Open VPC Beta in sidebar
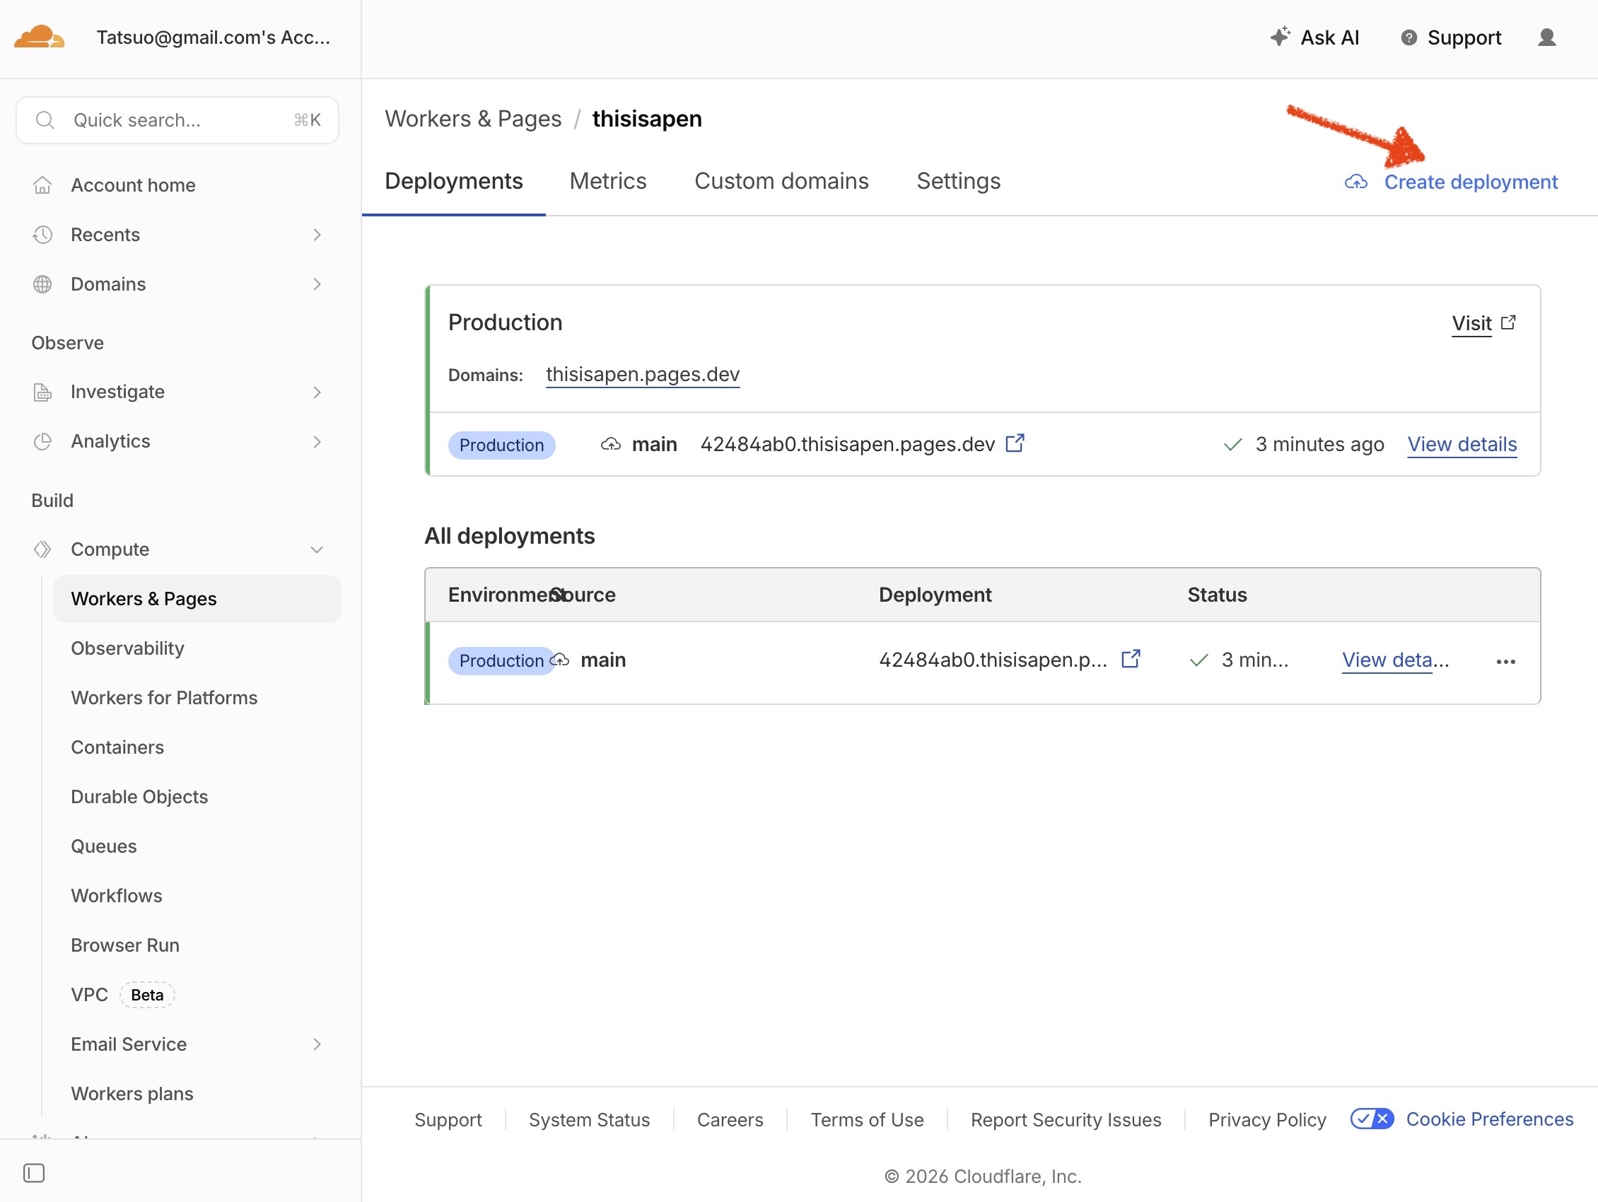Image resolution: width=1598 pixels, height=1202 pixels. tap(123, 995)
